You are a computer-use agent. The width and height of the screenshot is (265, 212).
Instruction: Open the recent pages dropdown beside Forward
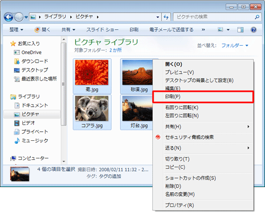click(x=26, y=17)
